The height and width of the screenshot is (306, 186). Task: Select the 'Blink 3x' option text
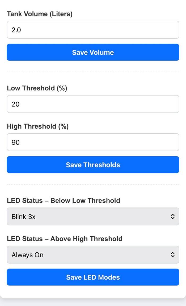(x=23, y=217)
